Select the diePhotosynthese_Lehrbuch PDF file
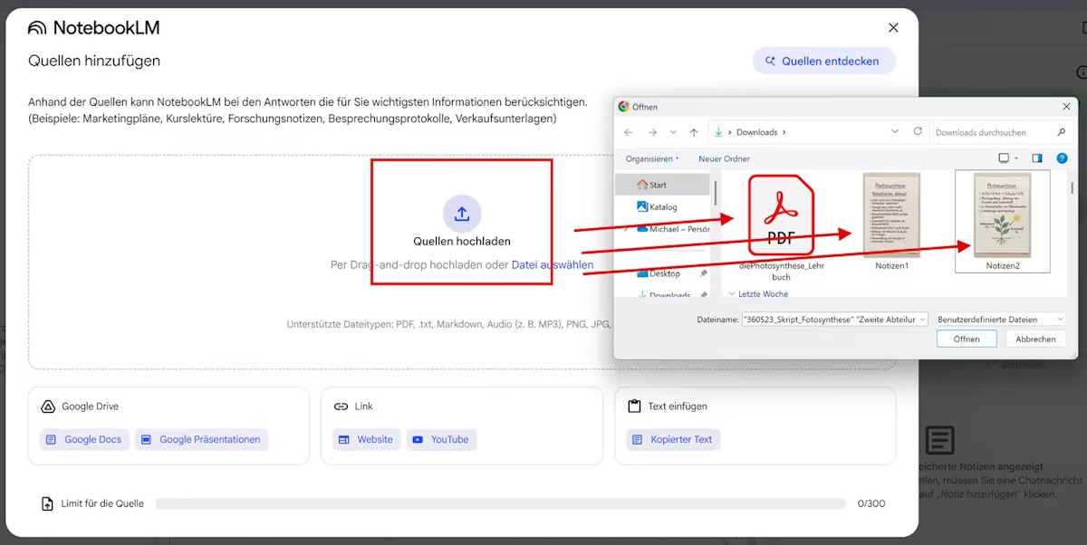Screen dimensions: 1087x545 [x=782, y=226]
